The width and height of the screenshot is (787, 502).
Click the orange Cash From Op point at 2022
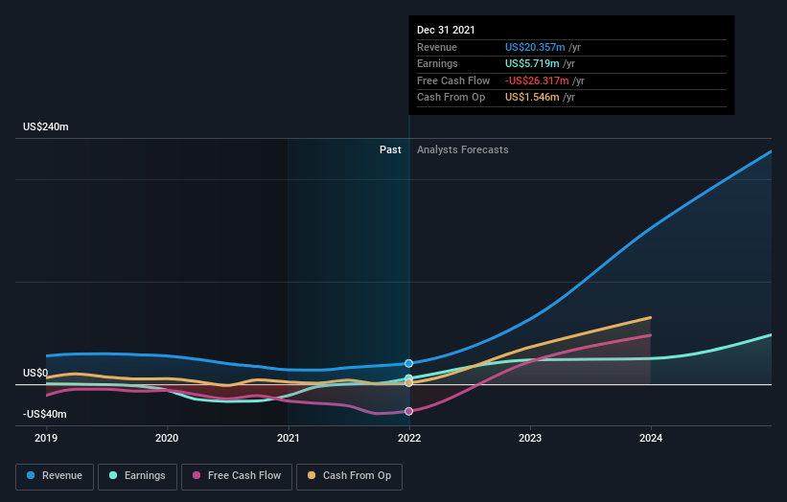[409, 382]
